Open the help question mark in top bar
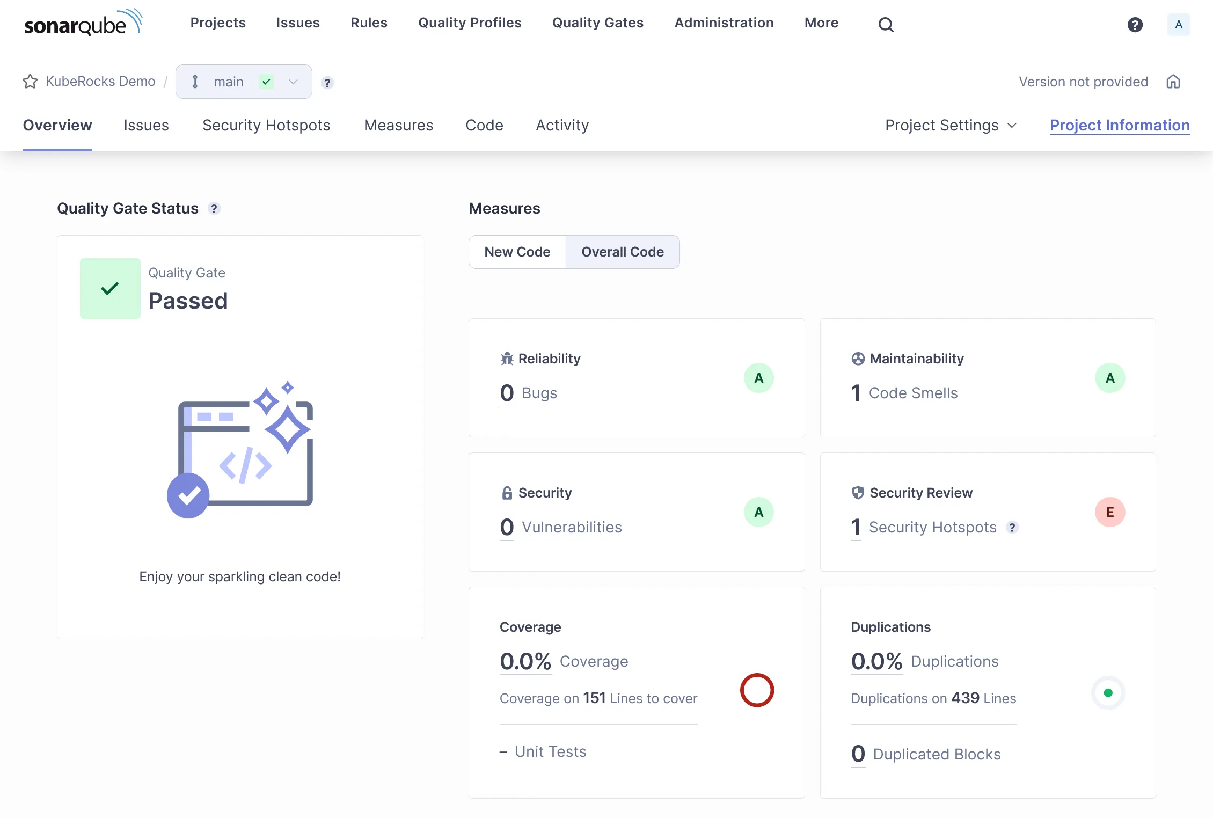Viewport: 1213px width, 818px height. tap(1135, 24)
